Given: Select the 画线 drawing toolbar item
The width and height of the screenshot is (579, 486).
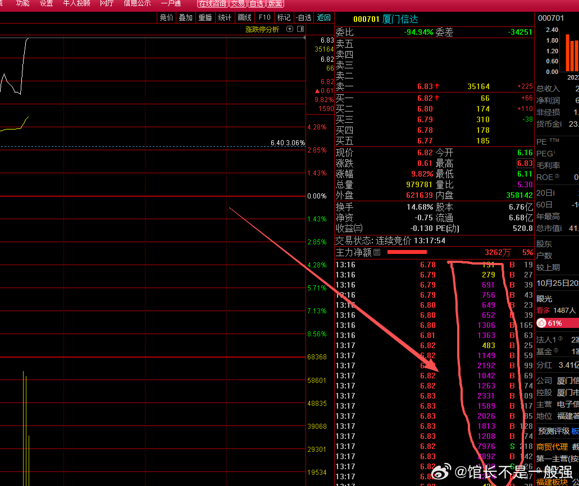Looking at the screenshot, I should click(244, 18).
